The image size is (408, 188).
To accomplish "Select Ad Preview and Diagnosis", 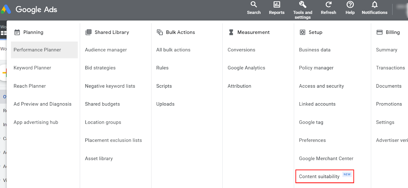I will (x=43, y=104).
